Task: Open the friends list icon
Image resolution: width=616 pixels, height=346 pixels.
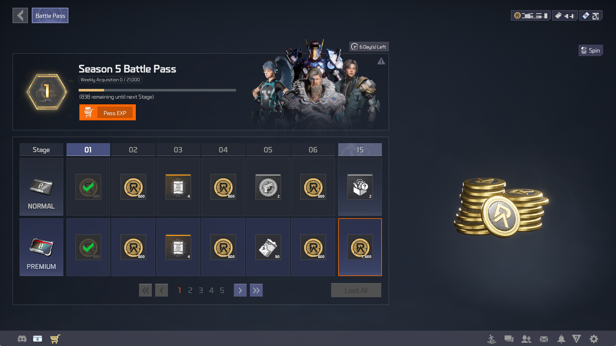Action: (526, 339)
